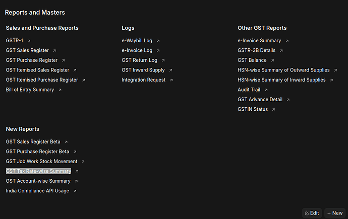
Task: View the GST Balance report
Action: pyautogui.click(x=252, y=60)
